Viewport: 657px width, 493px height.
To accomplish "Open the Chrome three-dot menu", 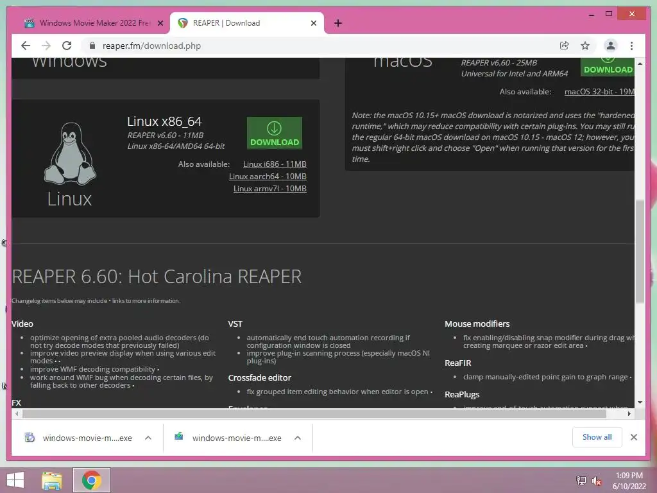I will coord(631,46).
